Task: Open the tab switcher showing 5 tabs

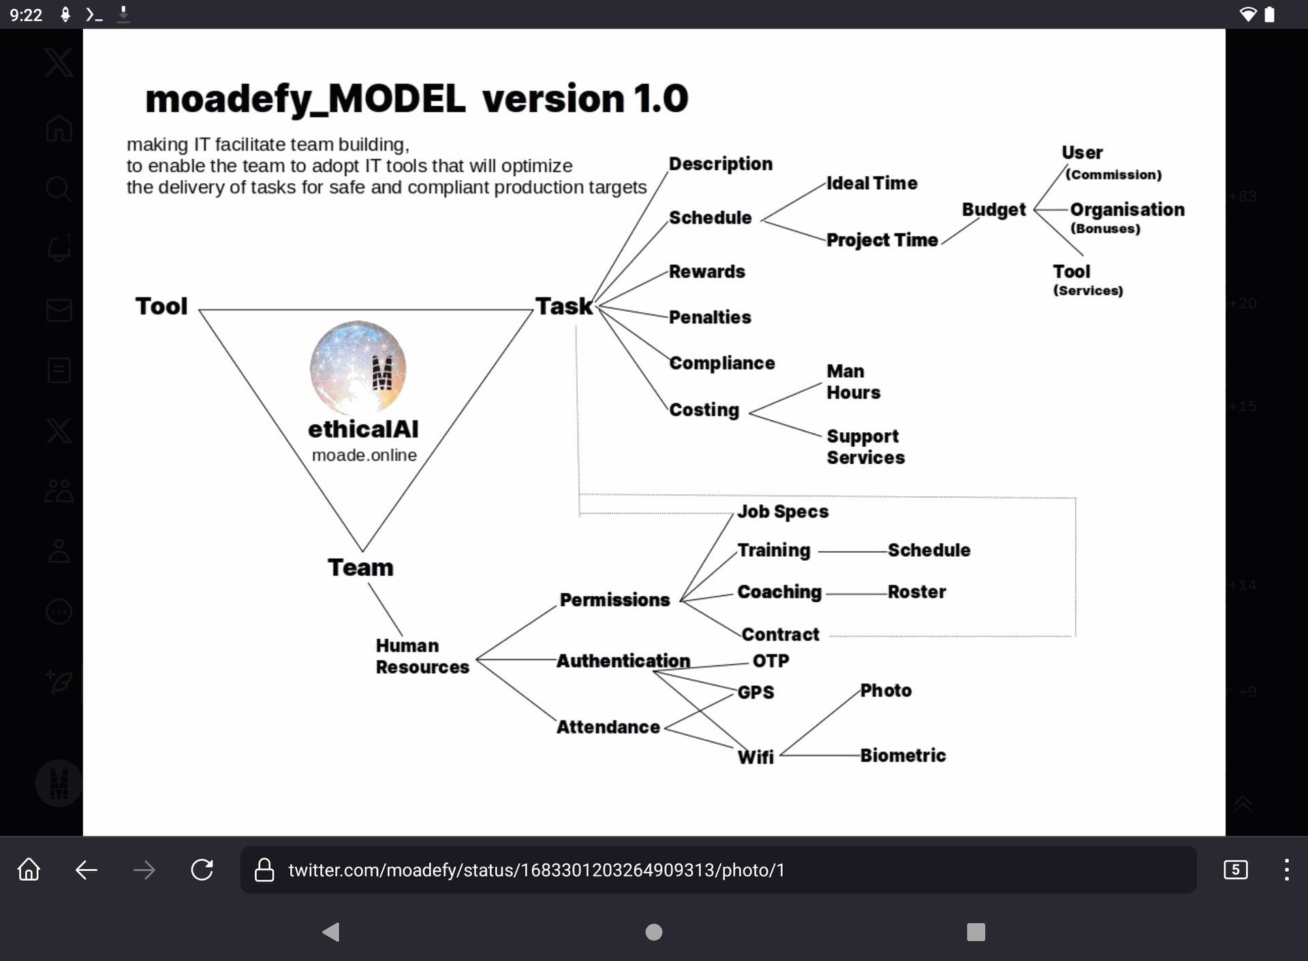Action: coord(1235,870)
